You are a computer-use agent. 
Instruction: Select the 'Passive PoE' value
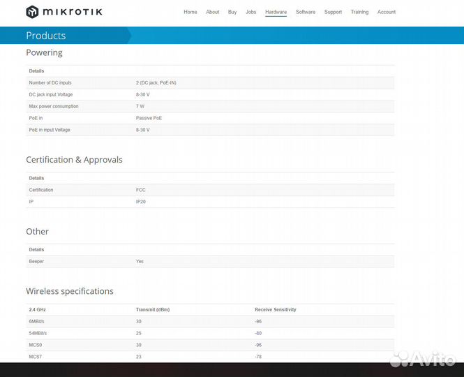point(149,118)
